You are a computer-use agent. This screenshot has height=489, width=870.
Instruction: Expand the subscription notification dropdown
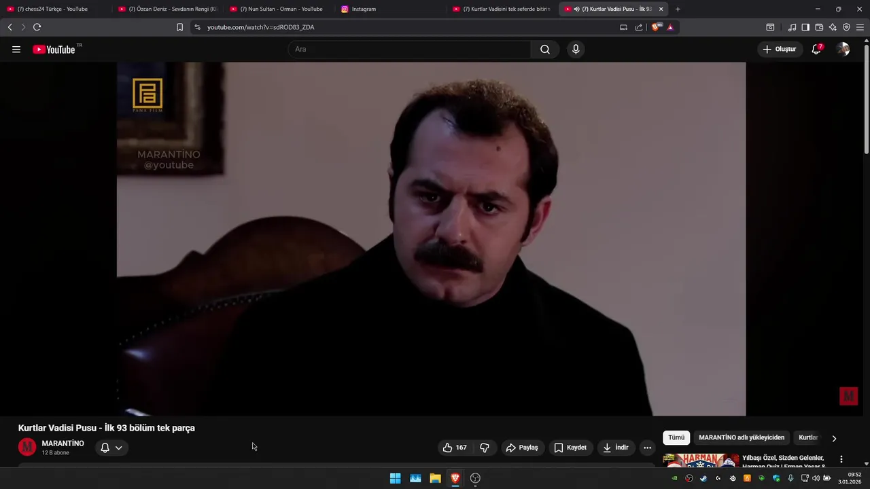(x=118, y=448)
